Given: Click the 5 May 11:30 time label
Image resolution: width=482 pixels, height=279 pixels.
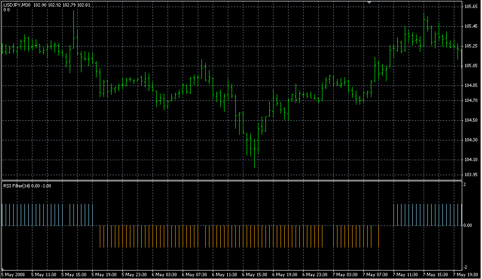Looking at the screenshot, I should point(44,275).
